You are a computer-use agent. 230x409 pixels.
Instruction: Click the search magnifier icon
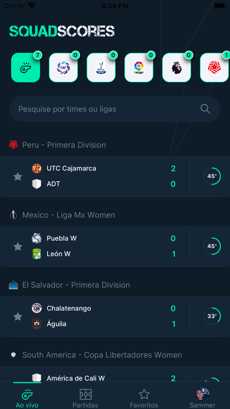(205, 109)
